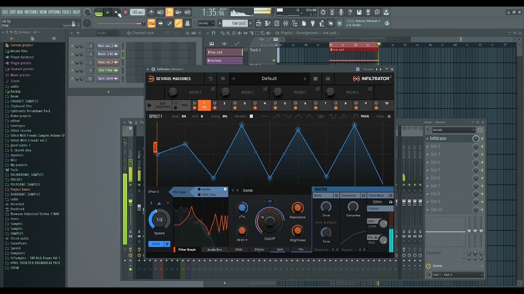Click the save project toolbar icon
524x294 pixels.
(x=359, y=13)
